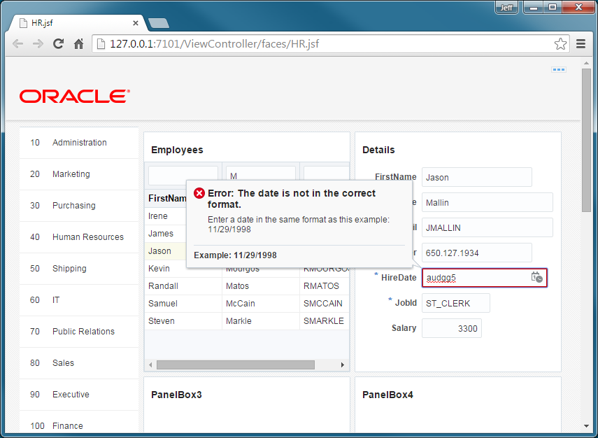Click the page scroll-up arrow
This screenshot has width=598, height=438.
tap(586, 62)
